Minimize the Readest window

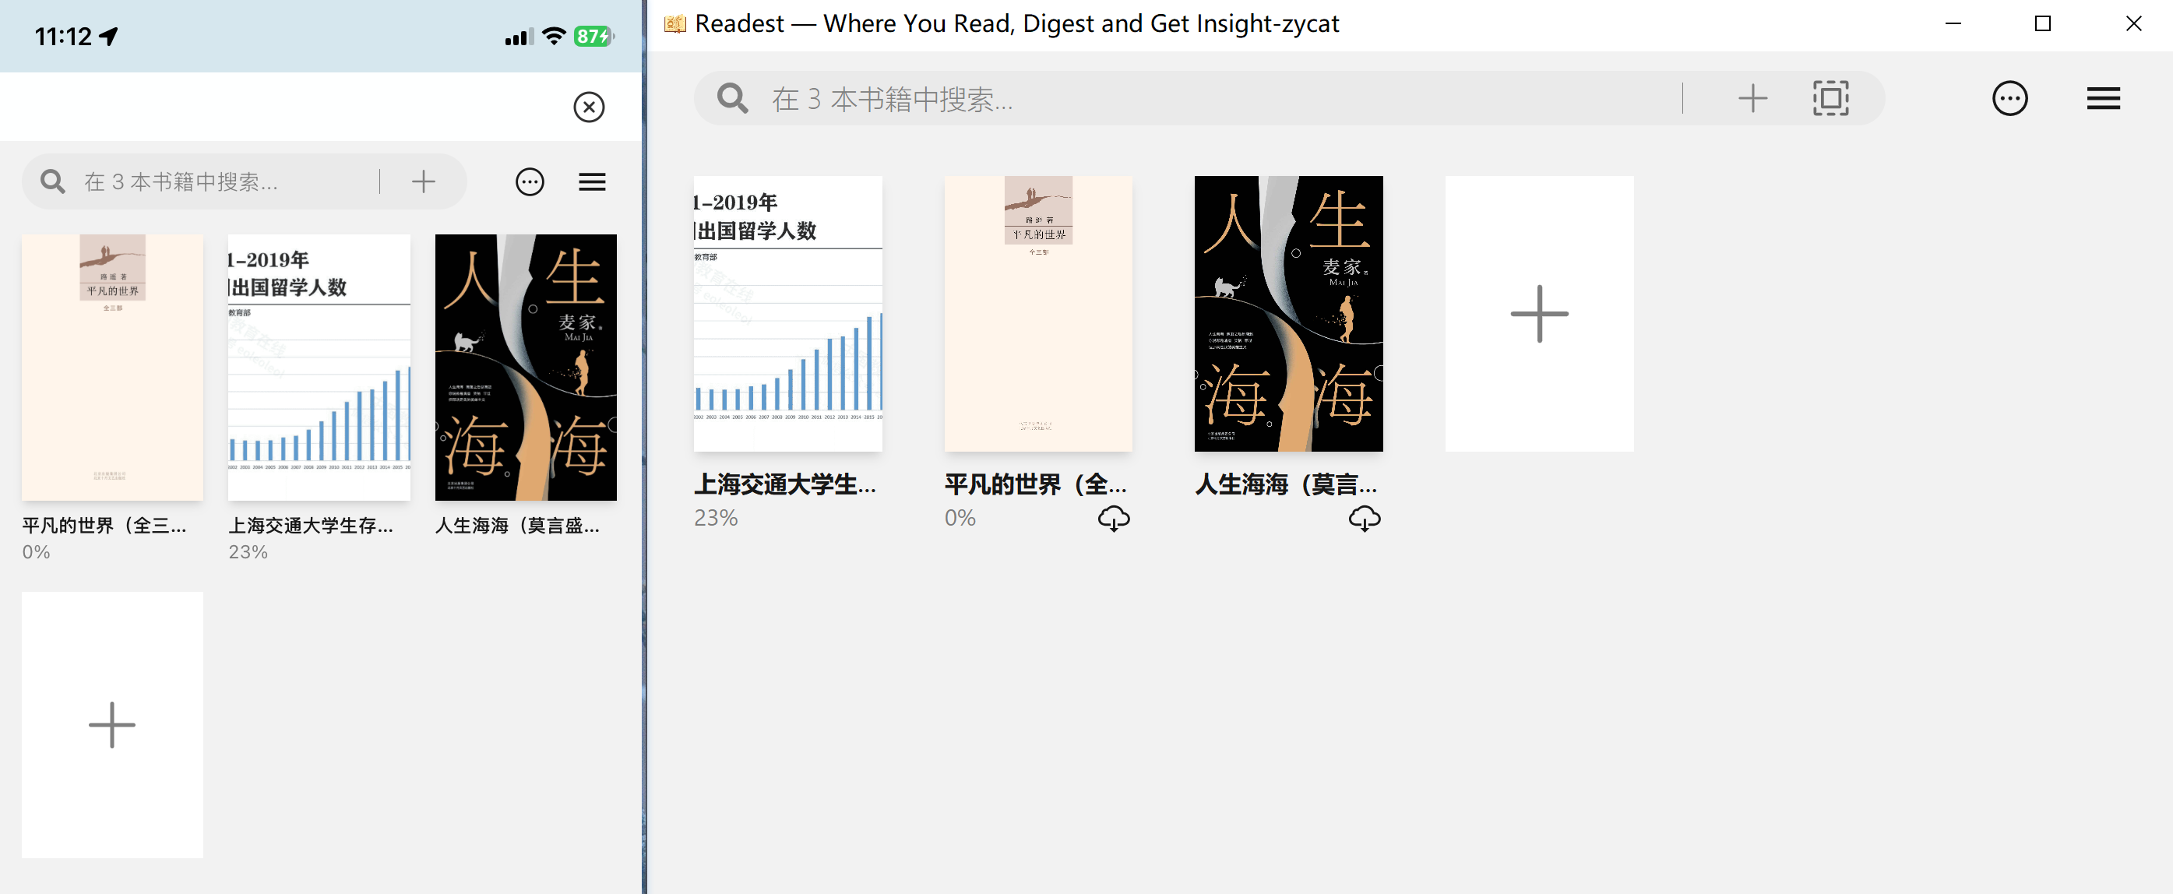(1953, 23)
